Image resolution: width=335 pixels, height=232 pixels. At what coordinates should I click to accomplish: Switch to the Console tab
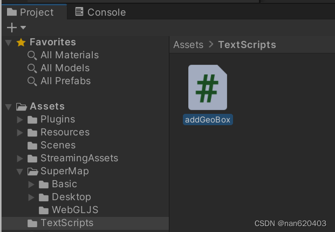[x=100, y=12]
